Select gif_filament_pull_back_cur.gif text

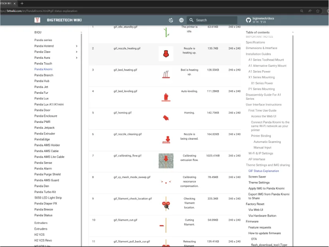point(132,241)
